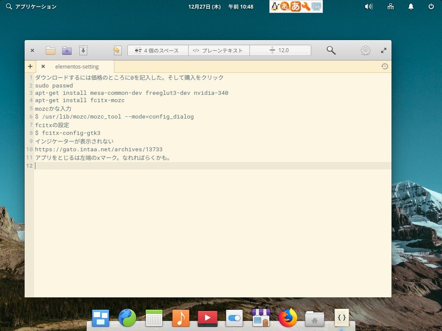Click the yellow share arrow icon
442x331 pixels.
tap(117, 50)
